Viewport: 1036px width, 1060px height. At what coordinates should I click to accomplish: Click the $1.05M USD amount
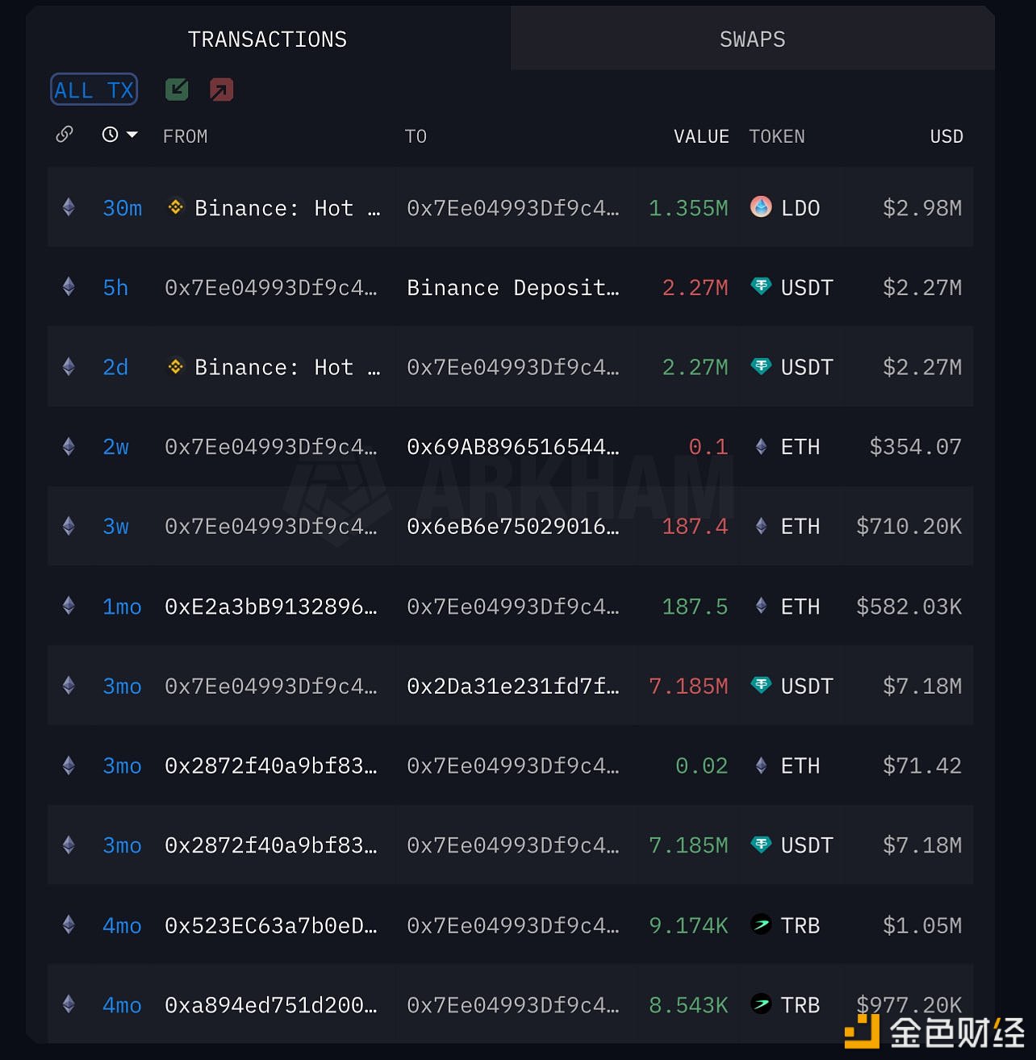pos(922,925)
